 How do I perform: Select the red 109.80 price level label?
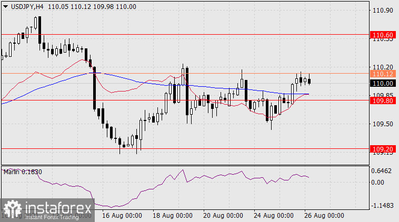coord(383,100)
